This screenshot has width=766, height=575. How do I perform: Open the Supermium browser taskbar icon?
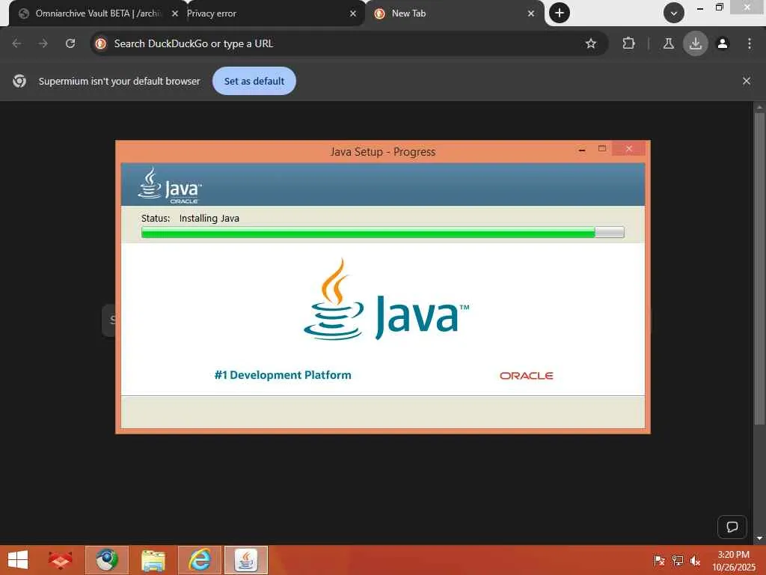[x=107, y=560]
